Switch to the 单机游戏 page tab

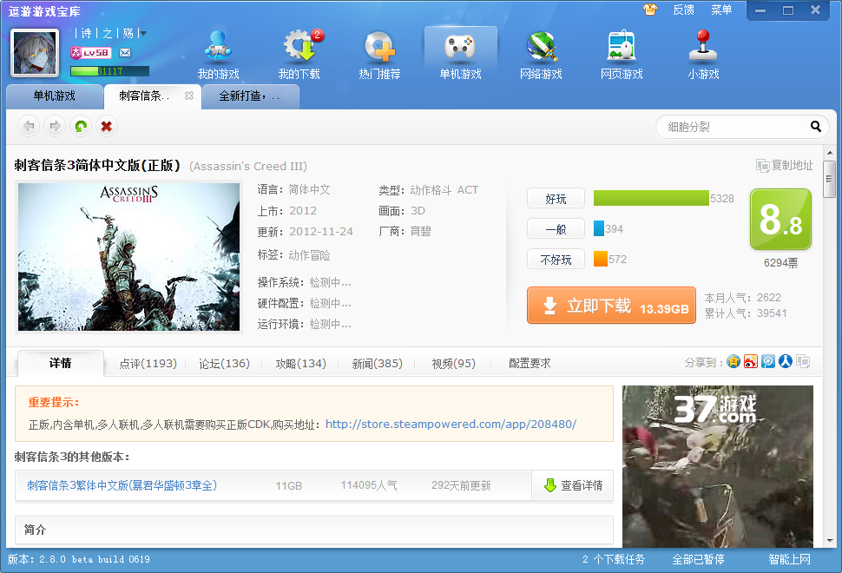[54, 96]
